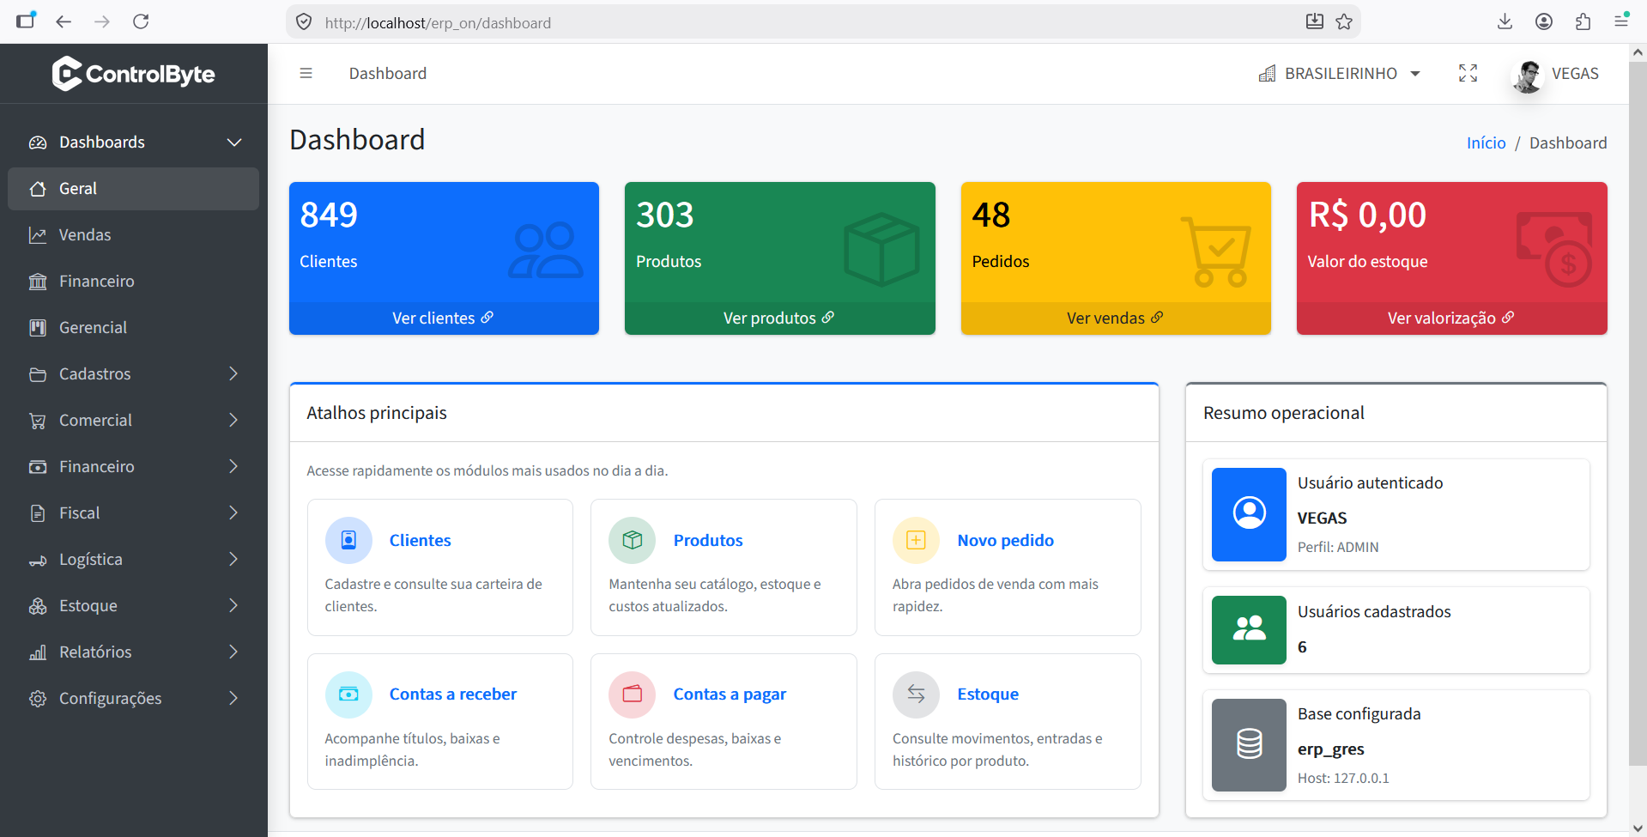The height and width of the screenshot is (837, 1647).
Task: Open the Vendas dashboard
Action: click(x=133, y=235)
